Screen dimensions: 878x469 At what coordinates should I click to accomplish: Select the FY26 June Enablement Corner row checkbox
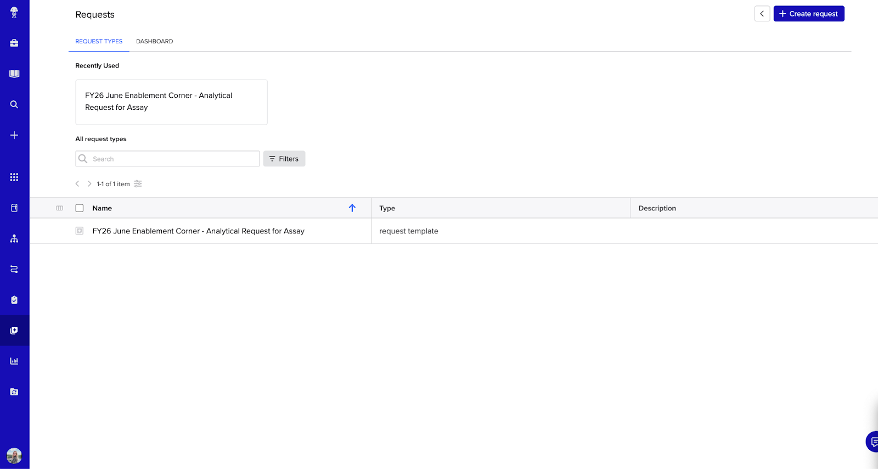[x=80, y=231]
